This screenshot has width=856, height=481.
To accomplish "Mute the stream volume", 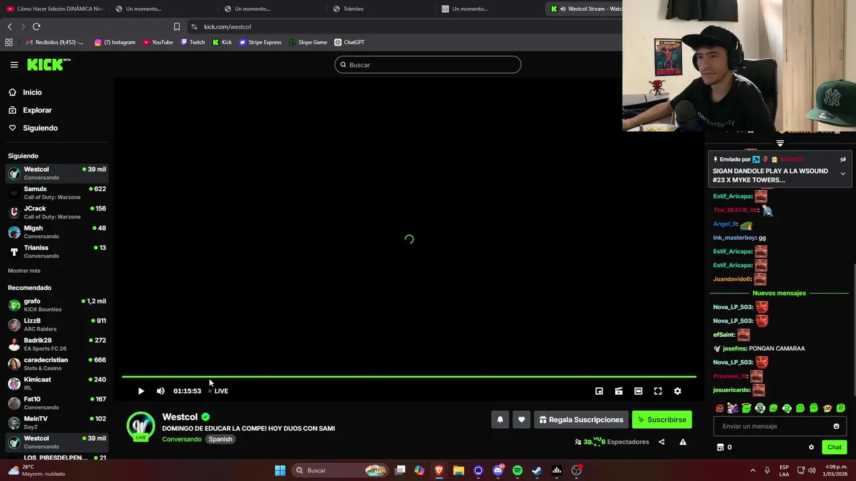I will tap(160, 391).
